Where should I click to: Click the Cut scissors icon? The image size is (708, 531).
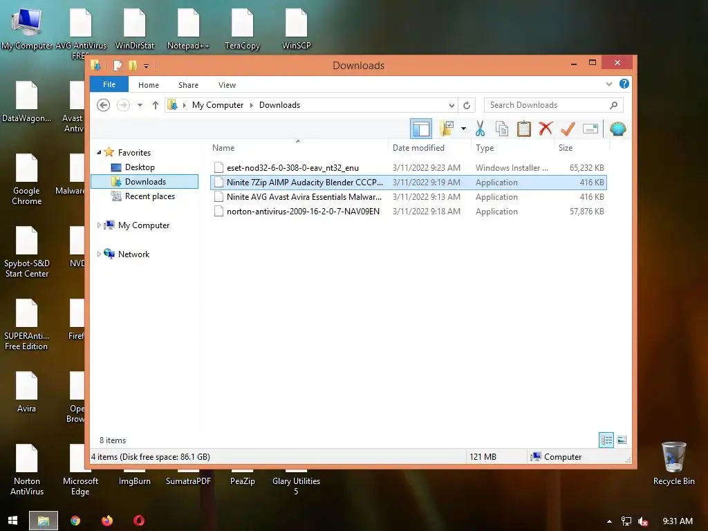pos(480,129)
